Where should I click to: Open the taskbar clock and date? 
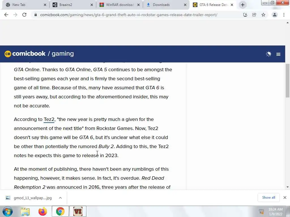coord(275,212)
